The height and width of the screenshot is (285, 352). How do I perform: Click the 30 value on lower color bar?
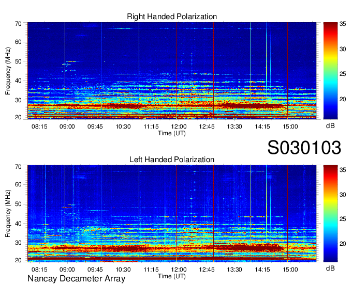(x=343, y=195)
